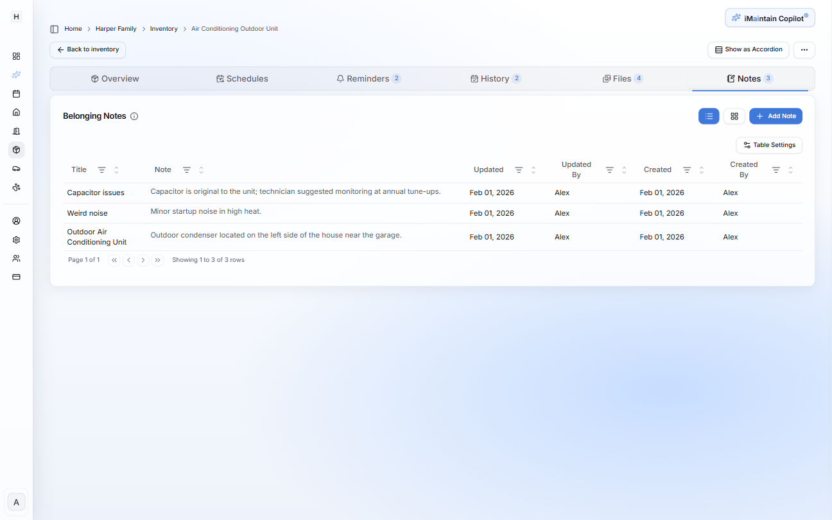Switch to the Reminders tab

tap(369, 78)
